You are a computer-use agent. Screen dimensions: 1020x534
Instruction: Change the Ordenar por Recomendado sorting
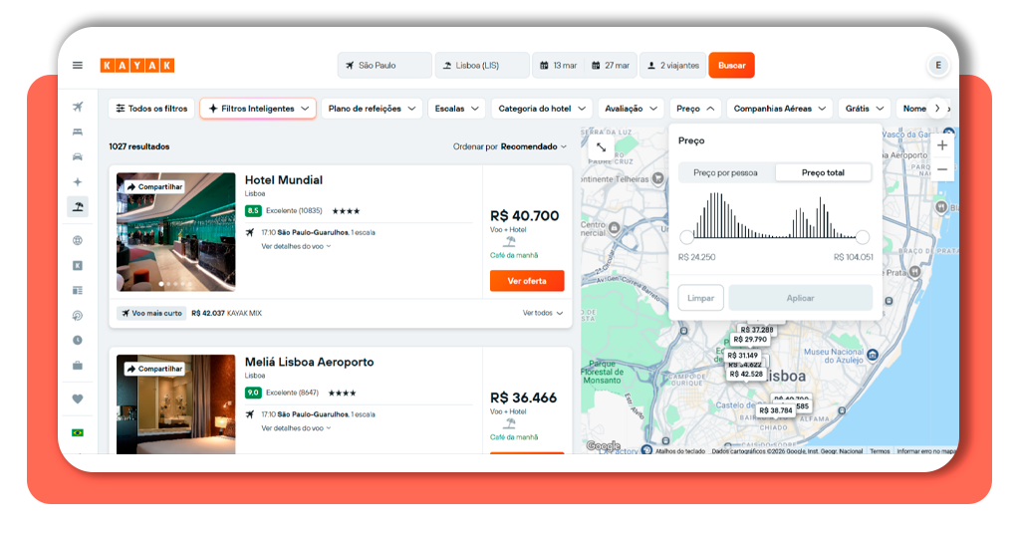click(x=510, y=146)
